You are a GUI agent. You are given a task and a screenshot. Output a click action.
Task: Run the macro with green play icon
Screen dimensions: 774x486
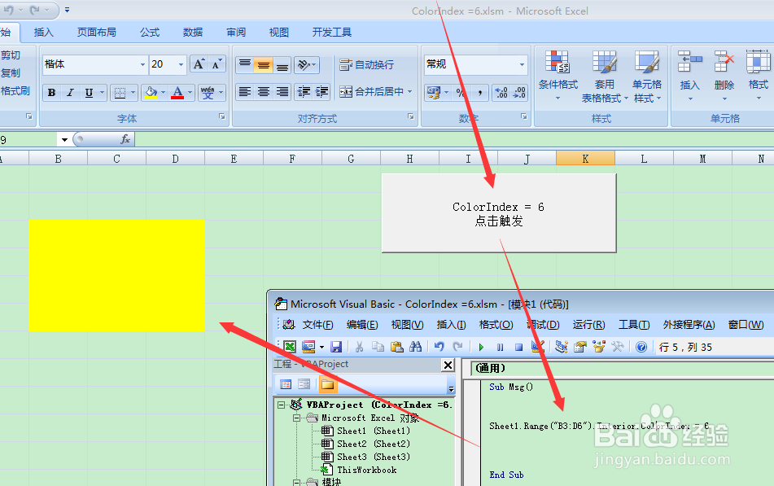tap(481, 348)
